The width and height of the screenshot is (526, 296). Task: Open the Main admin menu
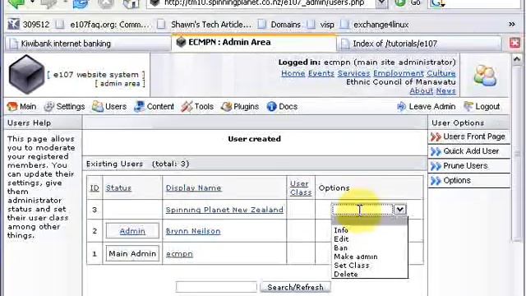[21, 107]
